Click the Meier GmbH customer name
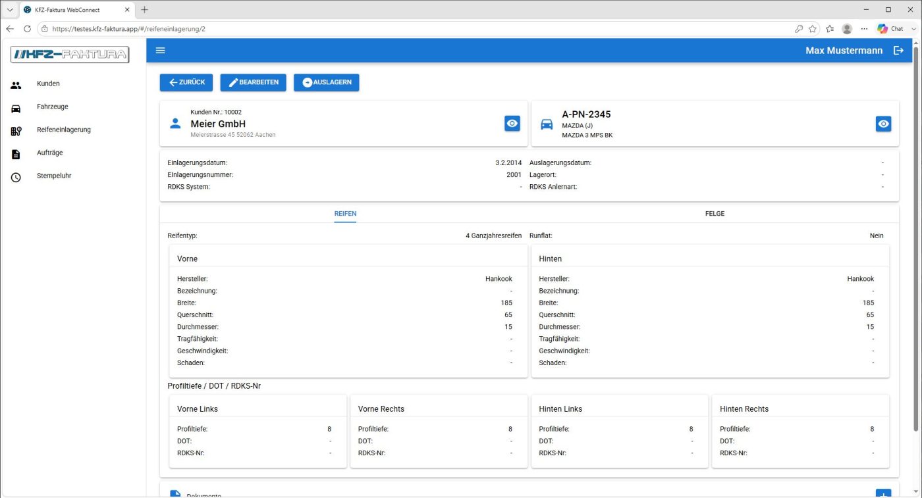 218,124
